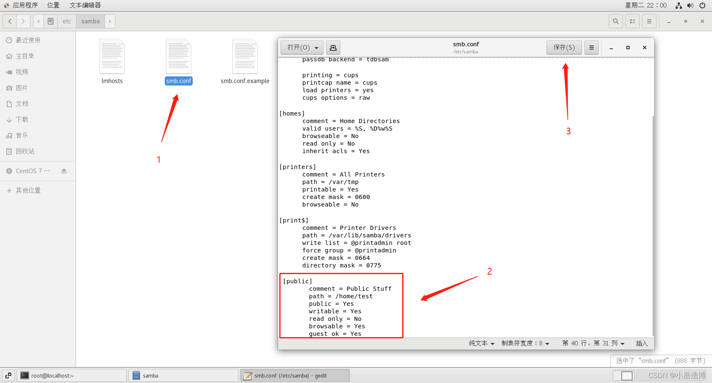
Task: Go back in file manager
Action: (10, 21)
